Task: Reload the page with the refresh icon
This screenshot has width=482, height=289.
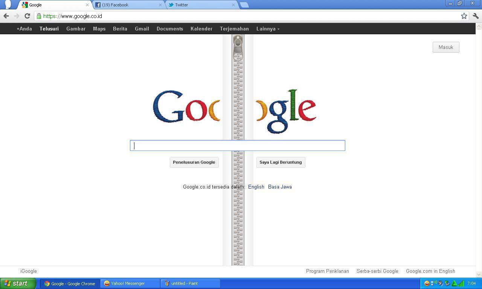Action: click(x=27, y=16)
